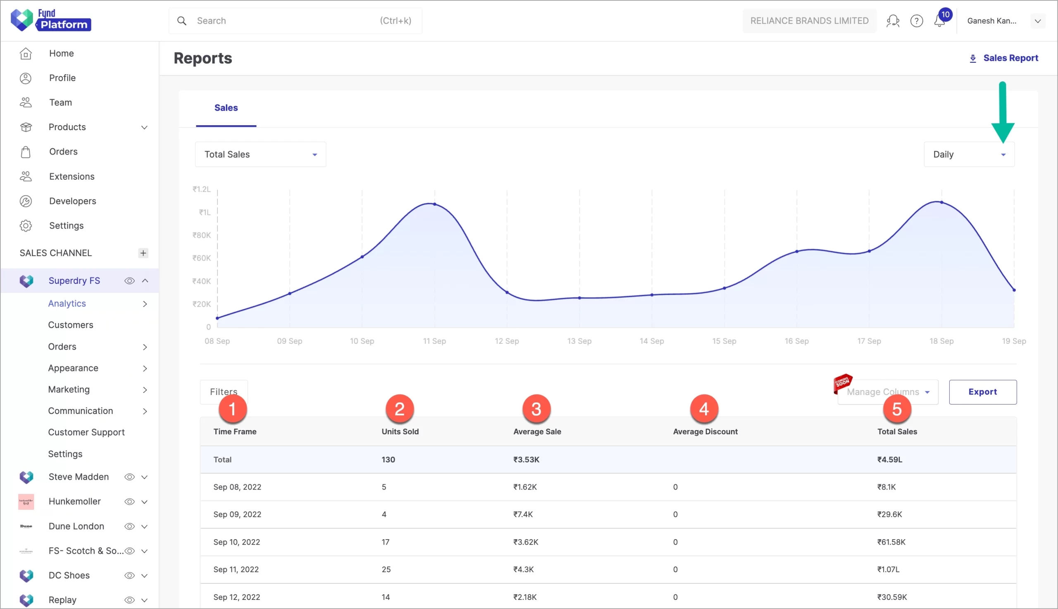This screenshot has width=1058, height=609.
Task: Expand the Products menu chevron
Action: click(x=144, y=127)
